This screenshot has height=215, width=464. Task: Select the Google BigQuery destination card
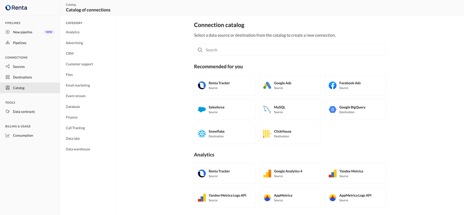[x=355, y=110]
